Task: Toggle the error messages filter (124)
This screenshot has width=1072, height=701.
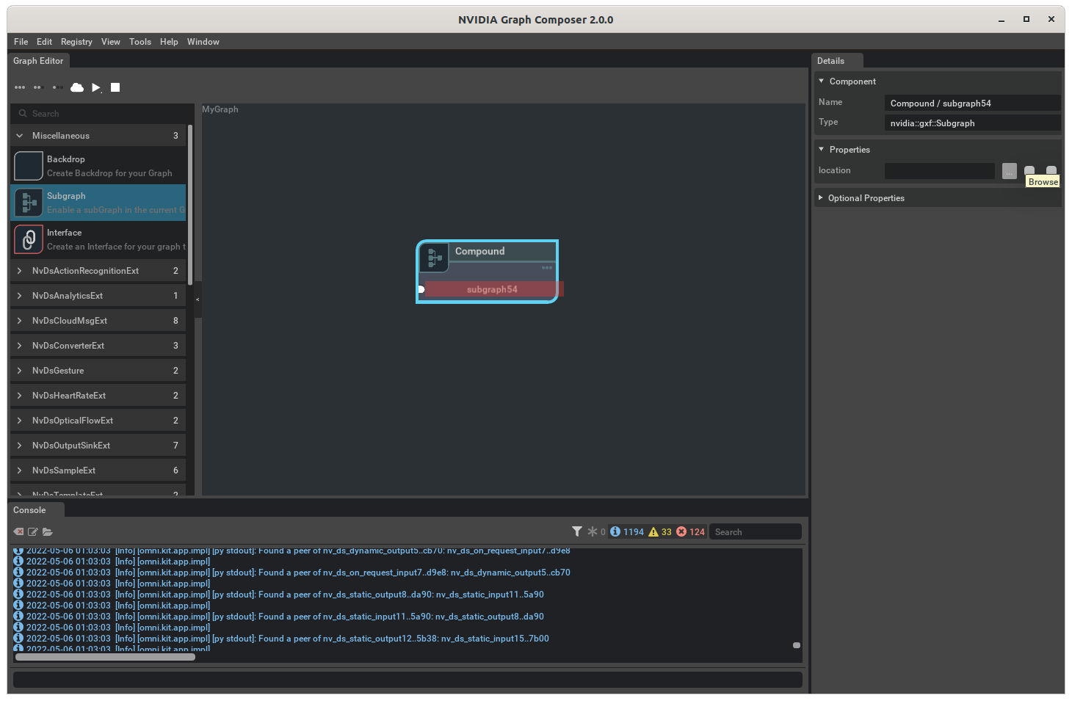Action: (x=690, y=532)
